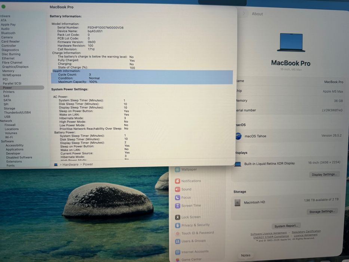
Task: Select USB in hardware list
Action: 7,117
